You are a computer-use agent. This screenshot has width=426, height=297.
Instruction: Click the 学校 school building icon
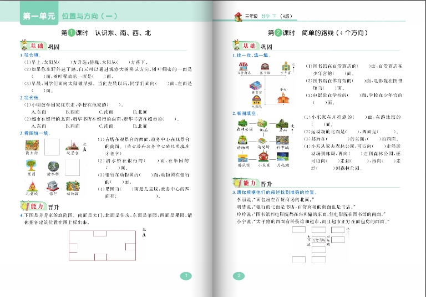pyautogui.click(x=283, y=98)
